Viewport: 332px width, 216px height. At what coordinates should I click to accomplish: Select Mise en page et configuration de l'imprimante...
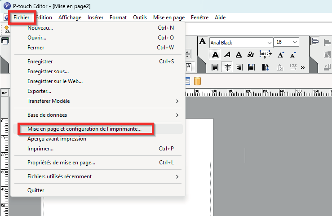click(x=98, y=129)
